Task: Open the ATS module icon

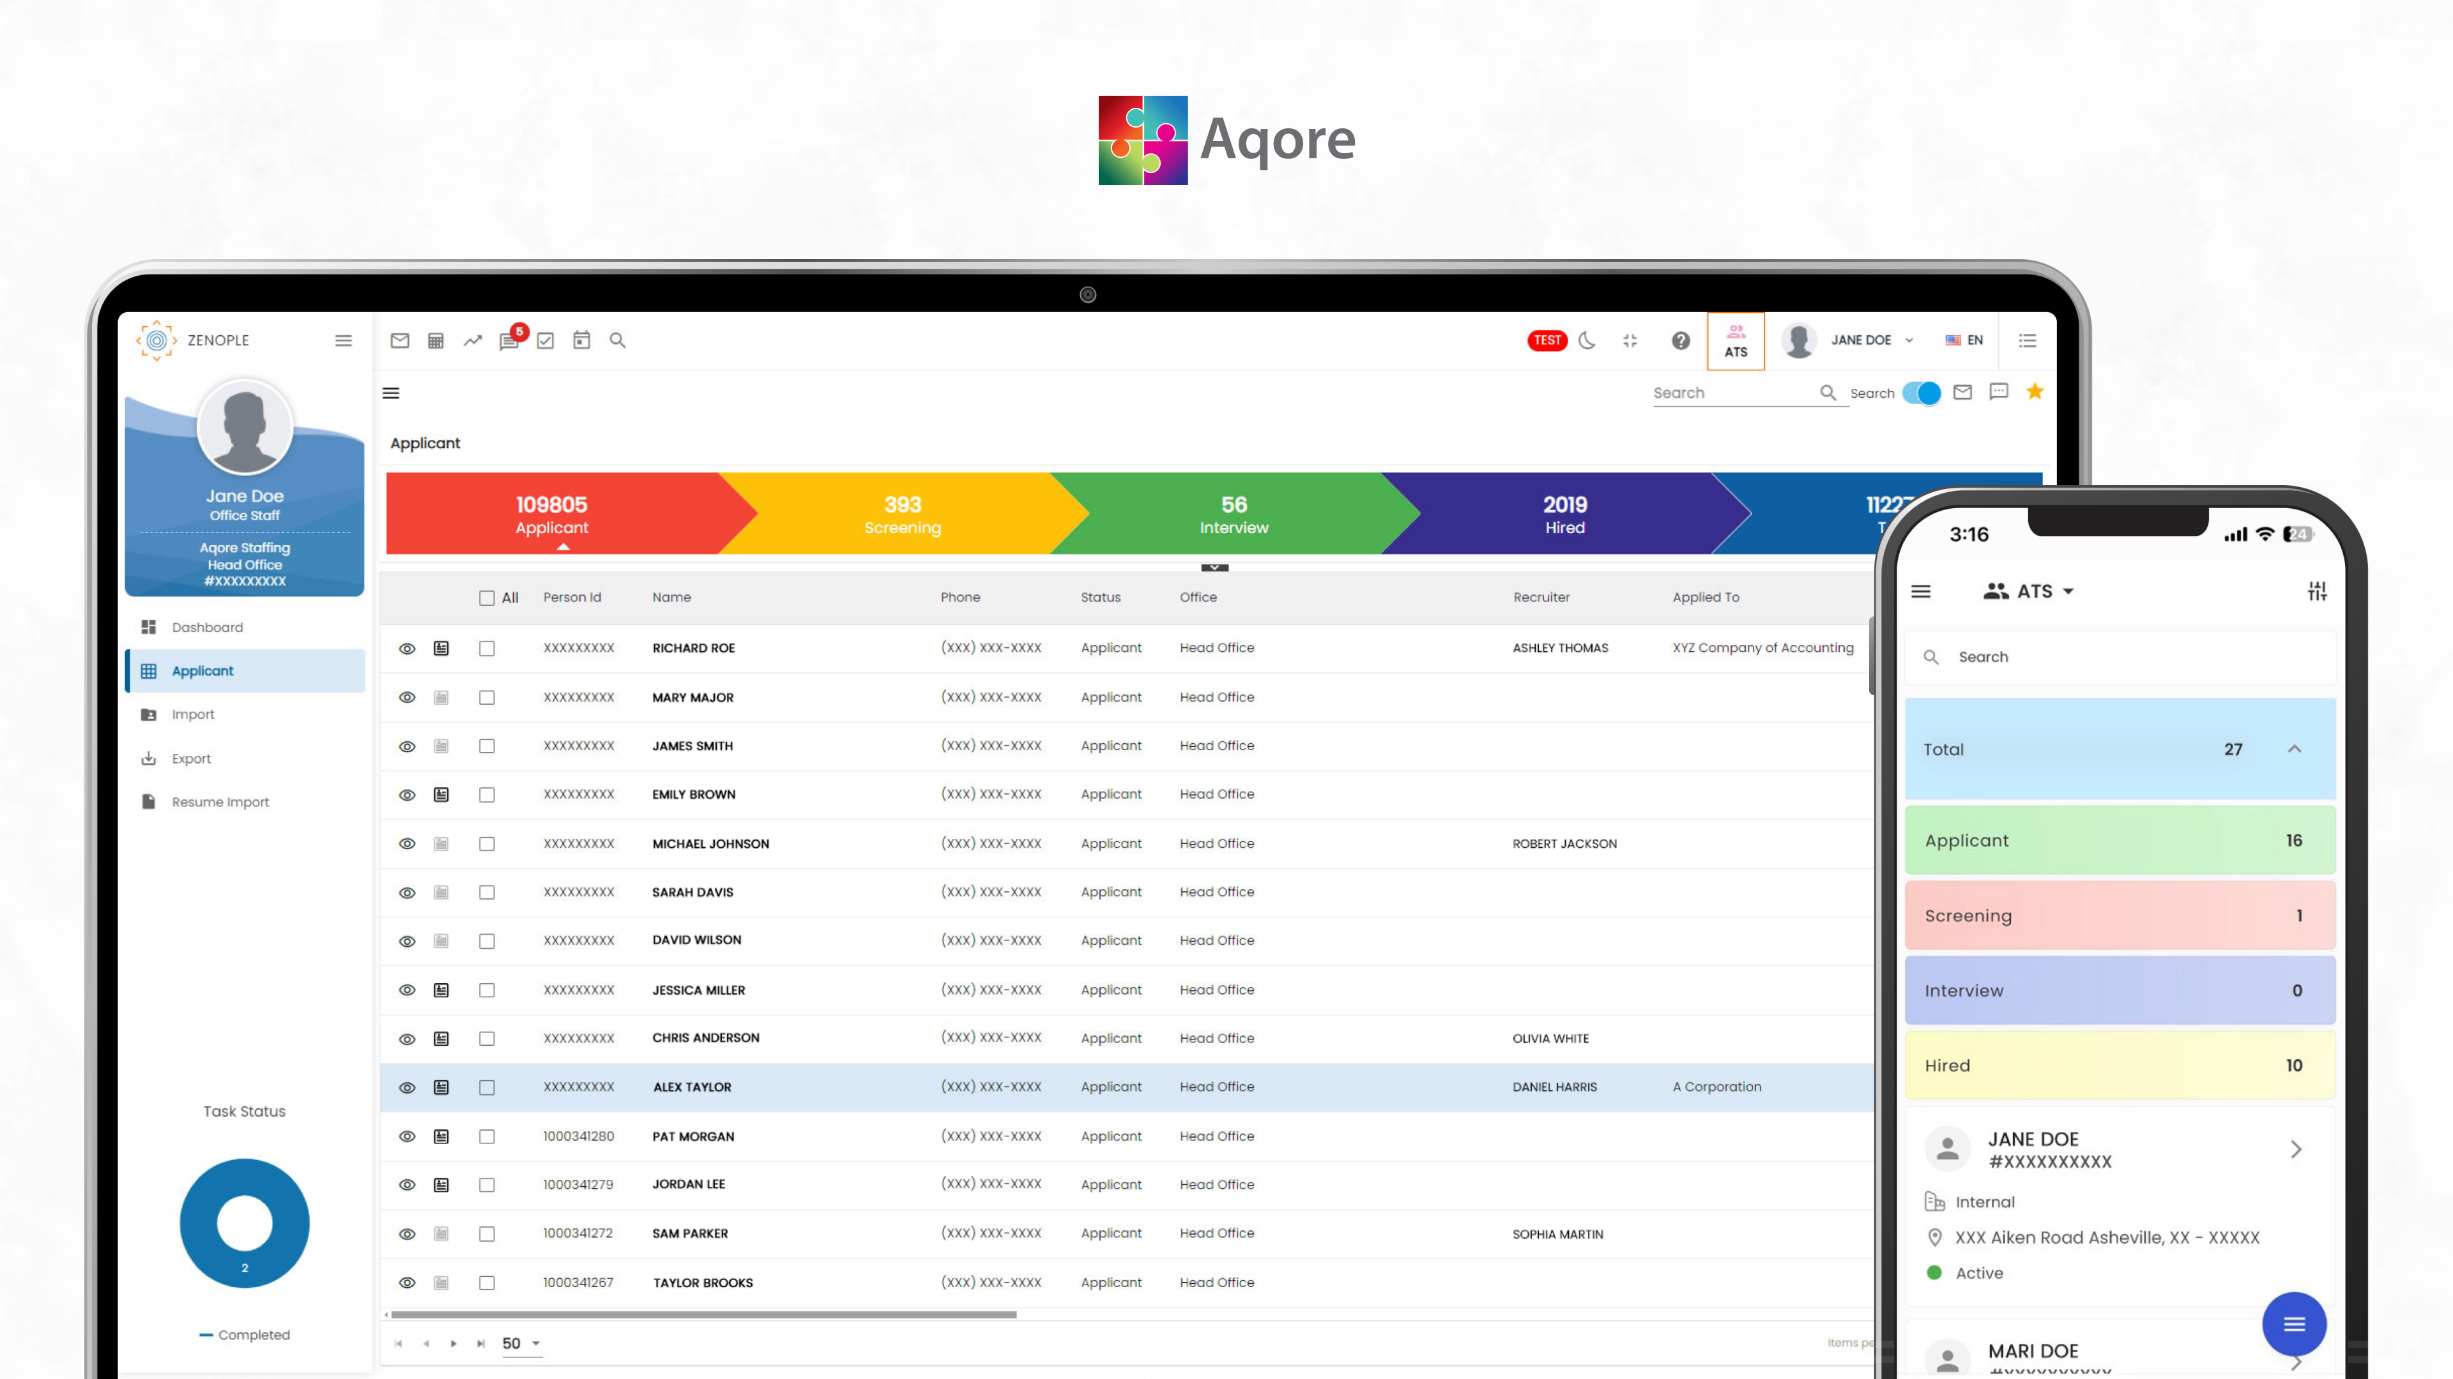Action: [1736, 340]
